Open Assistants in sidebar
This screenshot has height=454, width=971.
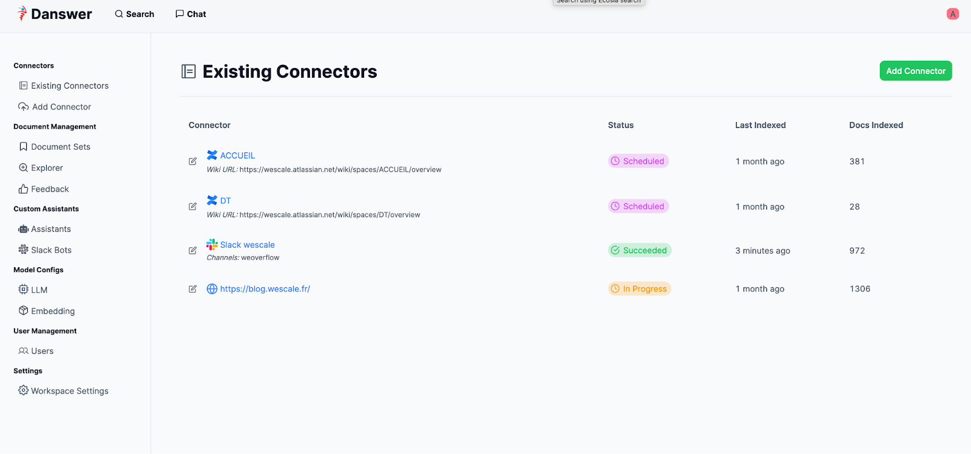pos(45,229)
